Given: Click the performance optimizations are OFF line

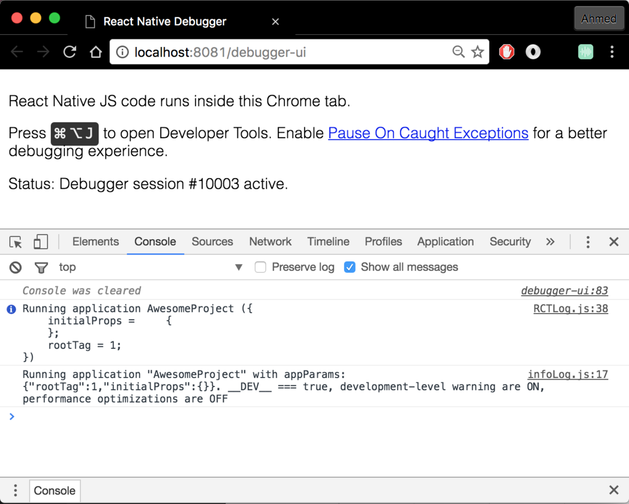Looking at the screenshot, I should pos(125,399).
